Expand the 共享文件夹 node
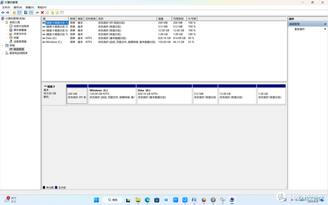The height and width of the screenshot is (205, 328). click(7, 34)
